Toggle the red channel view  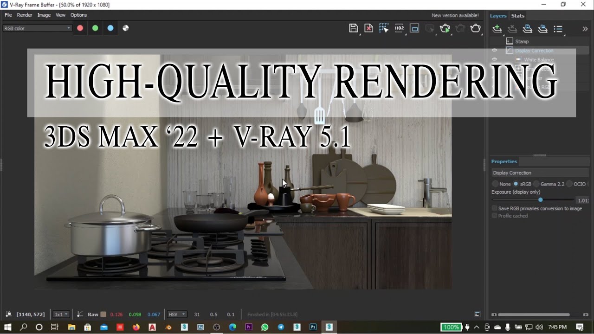click(80, 28)
